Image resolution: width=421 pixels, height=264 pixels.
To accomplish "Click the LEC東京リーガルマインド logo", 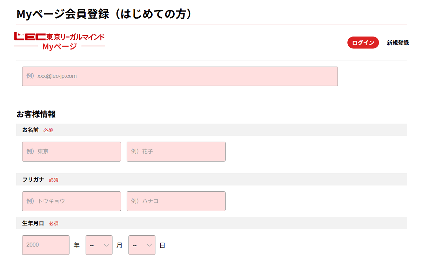I will coord(59,36).
